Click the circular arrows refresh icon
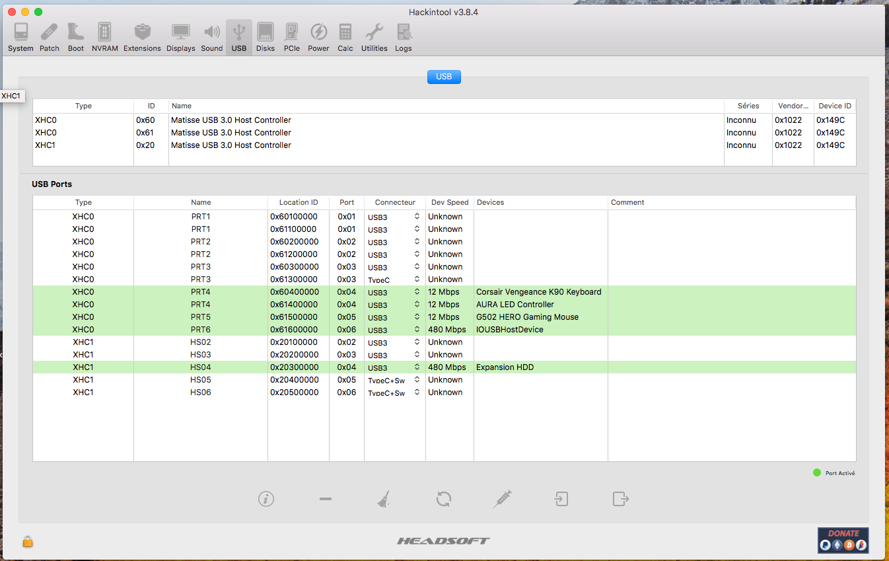 click(x=444, y=499)
